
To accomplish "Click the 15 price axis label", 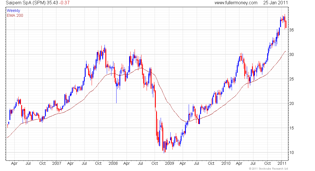I will click(x=291, y=128).
